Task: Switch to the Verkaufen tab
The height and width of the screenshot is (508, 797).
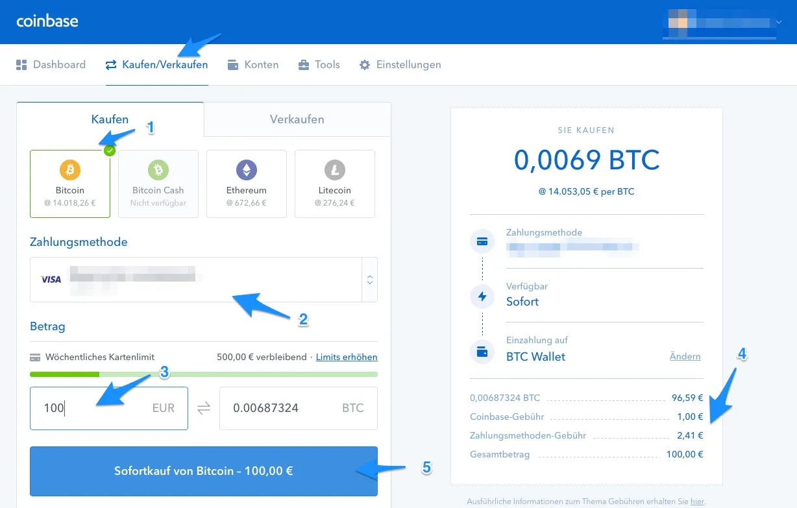Action: (297, 119)
